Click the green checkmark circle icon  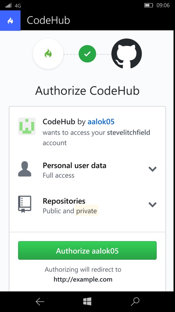click(87, 54)
